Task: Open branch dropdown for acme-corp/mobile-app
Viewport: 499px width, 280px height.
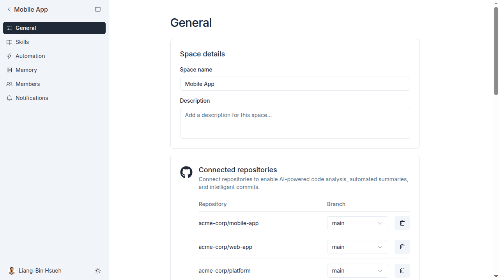Action: [x=357, y=223]
